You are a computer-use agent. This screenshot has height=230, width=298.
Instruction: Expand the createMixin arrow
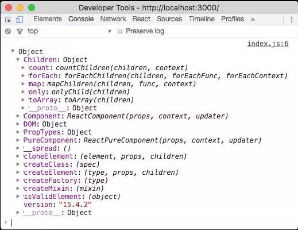pyautogui.click(x=18, y=188)
